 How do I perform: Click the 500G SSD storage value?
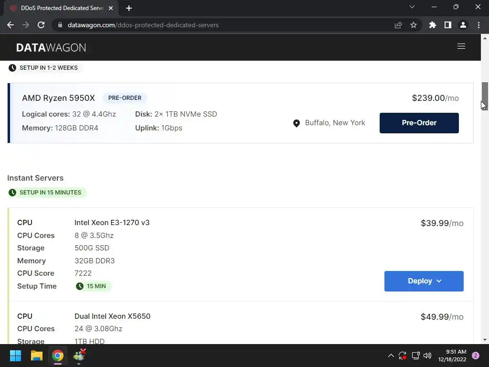coord(92,248)
